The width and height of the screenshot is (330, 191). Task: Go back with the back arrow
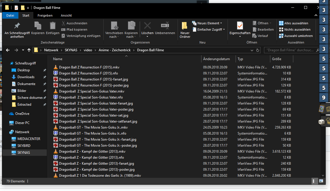click(8, 50)
